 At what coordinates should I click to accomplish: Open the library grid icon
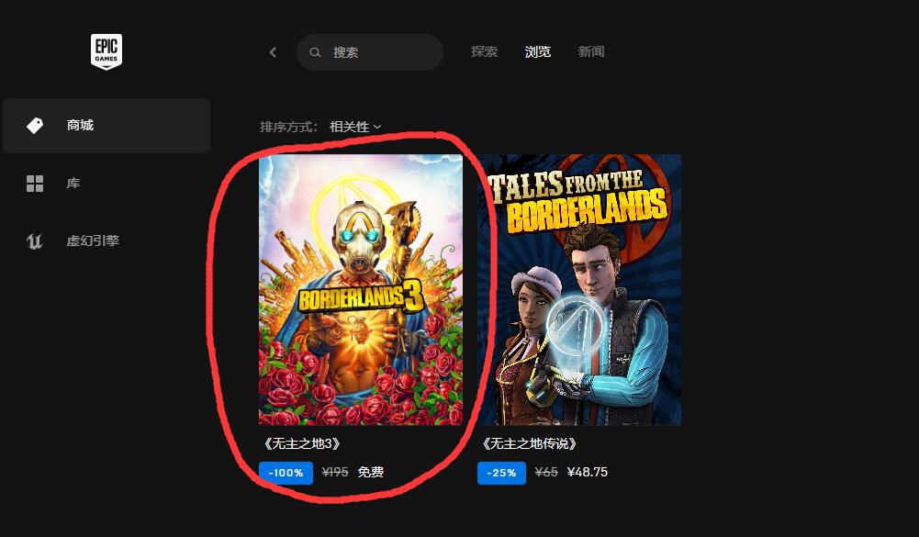coord(35,184)
